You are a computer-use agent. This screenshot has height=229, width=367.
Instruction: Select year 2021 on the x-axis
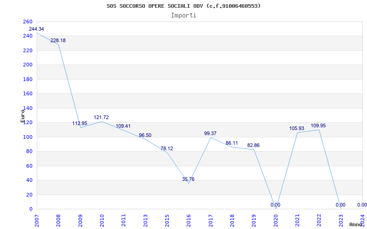pos(297,220)
